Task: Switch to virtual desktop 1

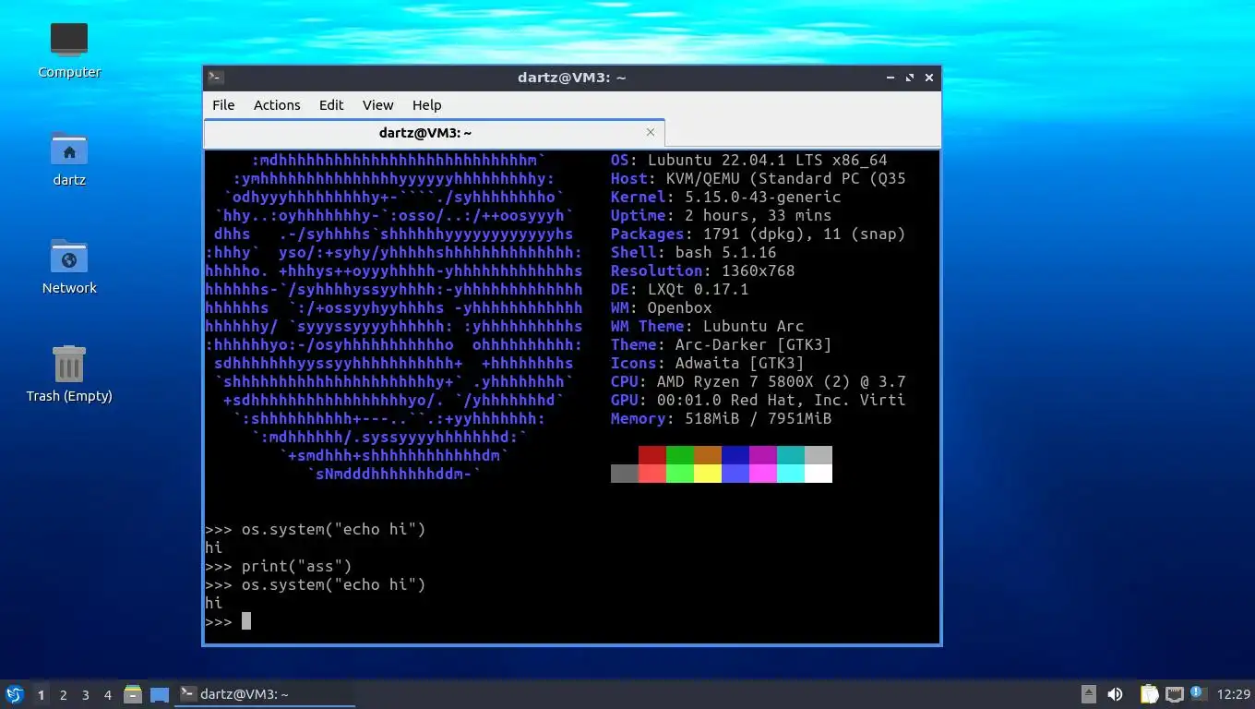Action: pos(41,694)
